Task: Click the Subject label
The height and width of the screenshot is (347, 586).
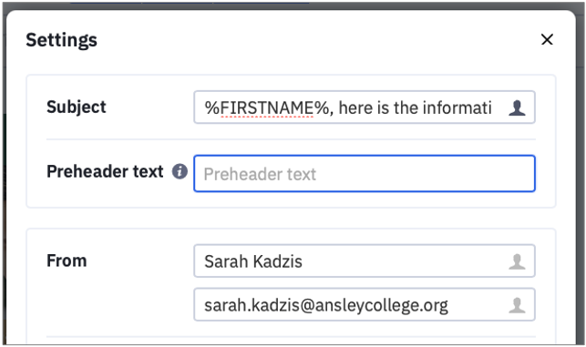Action: [77, 107]
